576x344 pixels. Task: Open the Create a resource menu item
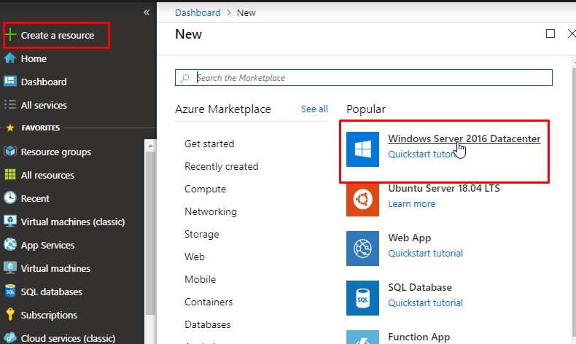coord(56,35)
